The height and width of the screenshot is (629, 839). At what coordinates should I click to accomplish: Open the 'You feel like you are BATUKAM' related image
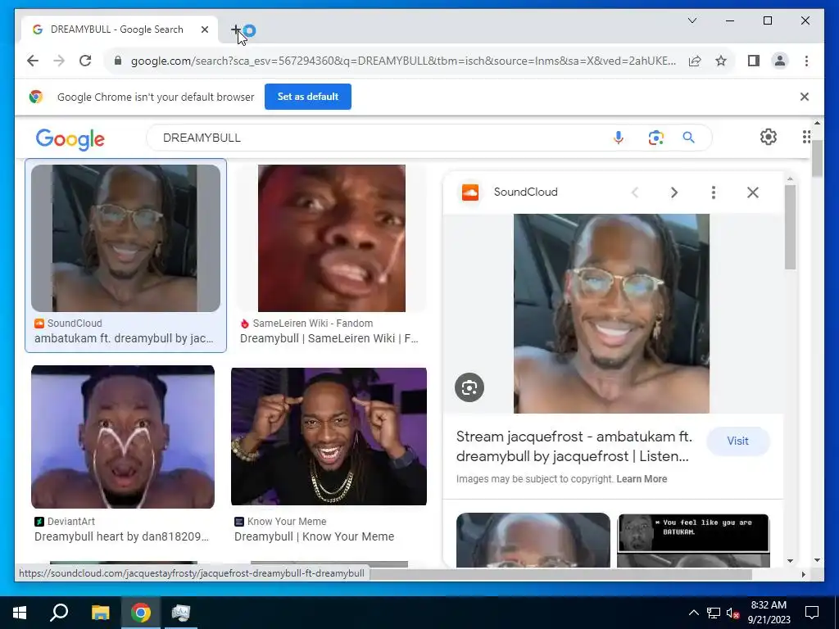click(693, 541)
